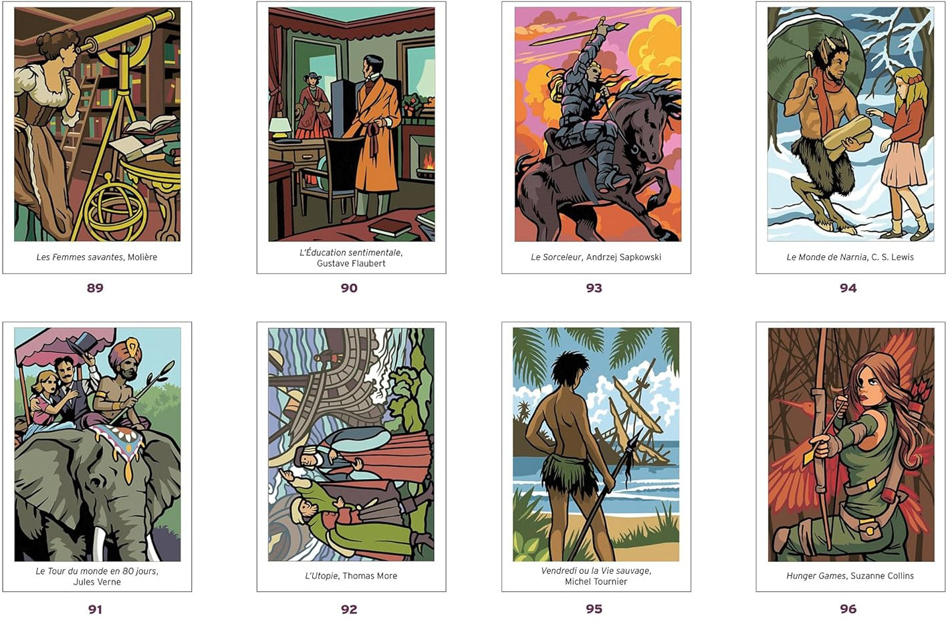This screenshot has width=946, height=622.
Task: Select the Les Femmes savantes card illustration
Action: (97, 124)
